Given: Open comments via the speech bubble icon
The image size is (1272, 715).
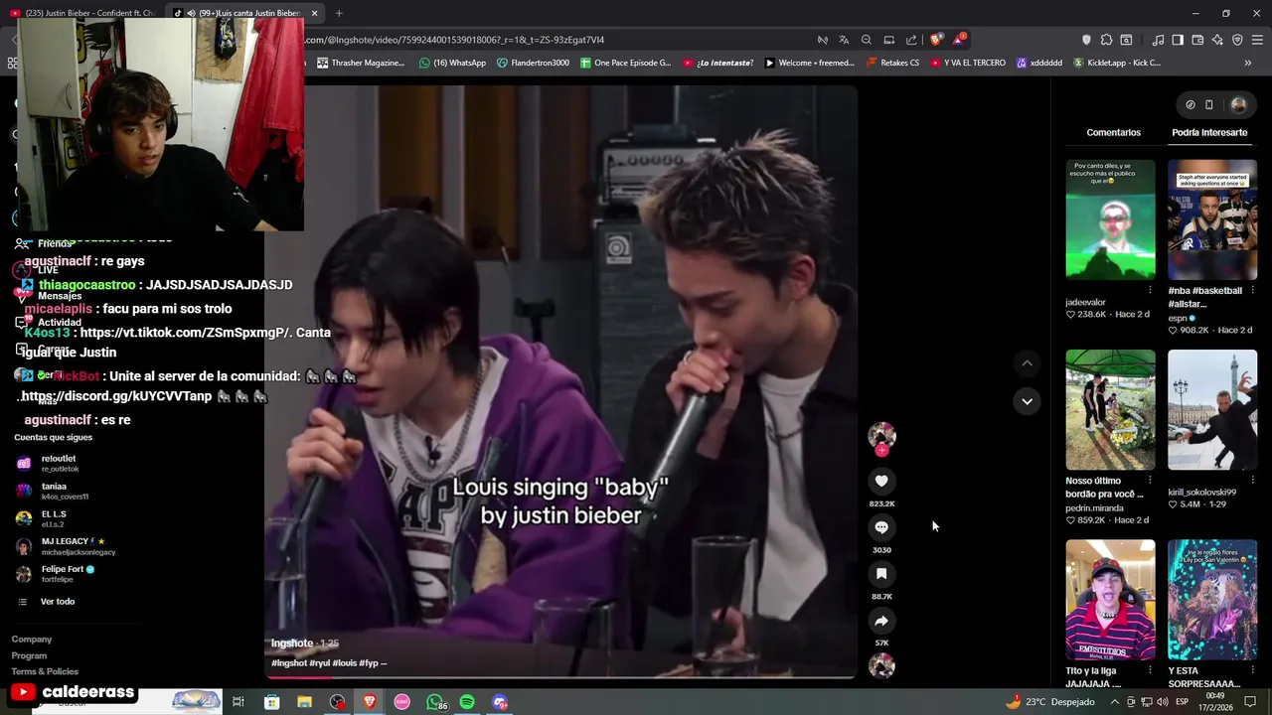Looking at the screenshot, I should click(881, 527).
